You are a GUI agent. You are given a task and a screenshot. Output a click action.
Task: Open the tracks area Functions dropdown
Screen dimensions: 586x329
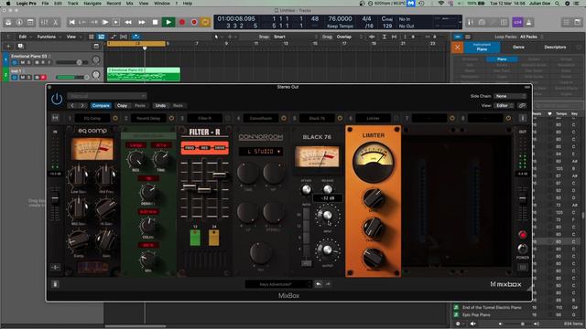point(49,37)
